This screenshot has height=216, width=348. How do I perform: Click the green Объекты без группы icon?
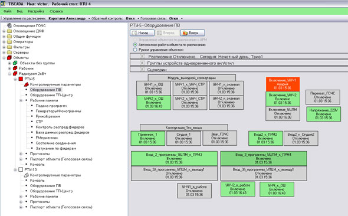(15, 63)
